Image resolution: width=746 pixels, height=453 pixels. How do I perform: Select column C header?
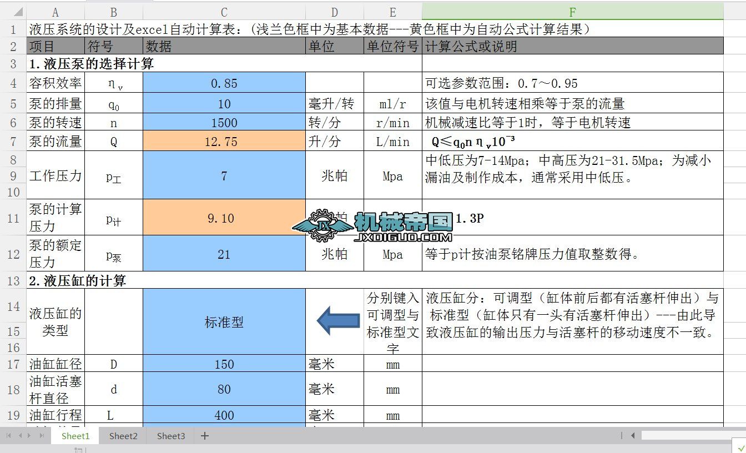coord(224,12)
